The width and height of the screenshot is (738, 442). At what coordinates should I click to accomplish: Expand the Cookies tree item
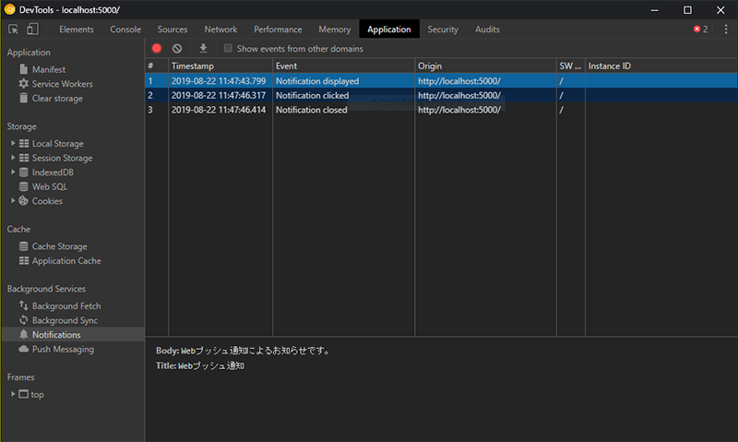(13, 201)
